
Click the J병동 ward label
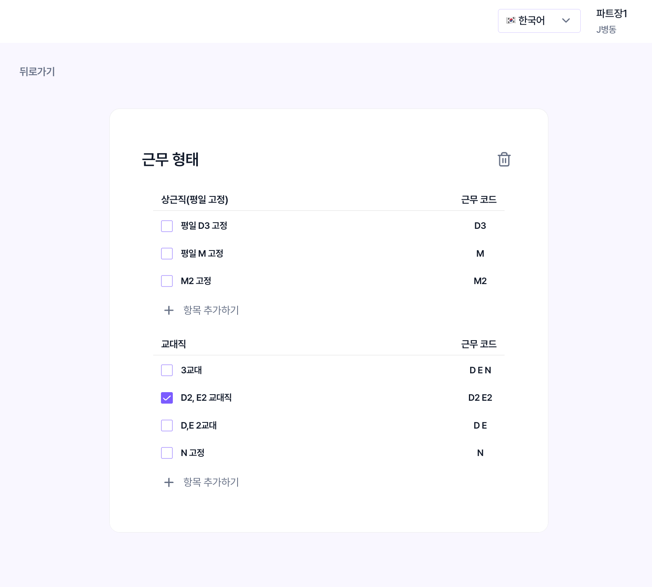tap(606, 29)
